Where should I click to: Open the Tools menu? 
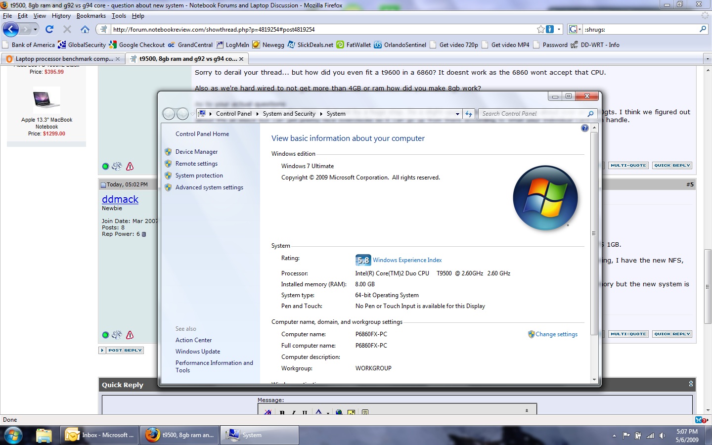[x=119, y=16]
